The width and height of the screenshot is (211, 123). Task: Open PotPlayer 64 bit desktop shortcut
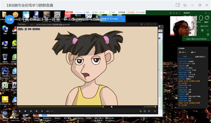[x=5, y=101]
